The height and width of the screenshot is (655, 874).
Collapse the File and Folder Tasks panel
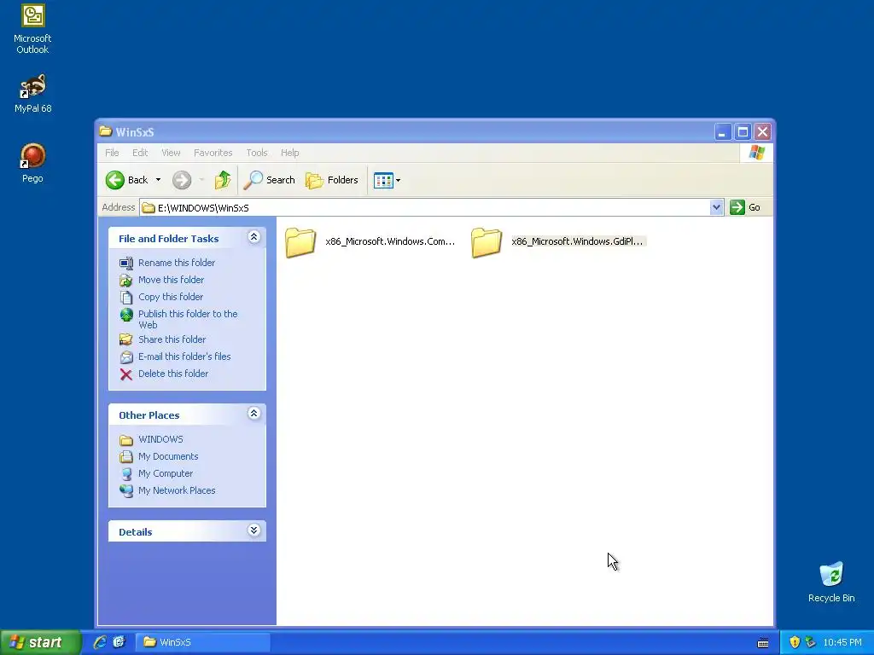pyautogui.click(x=253, y=237)
